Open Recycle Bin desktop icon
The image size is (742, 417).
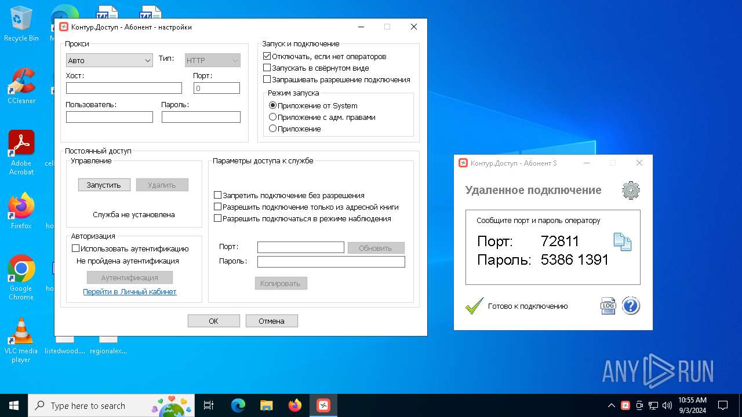[21, 24]
